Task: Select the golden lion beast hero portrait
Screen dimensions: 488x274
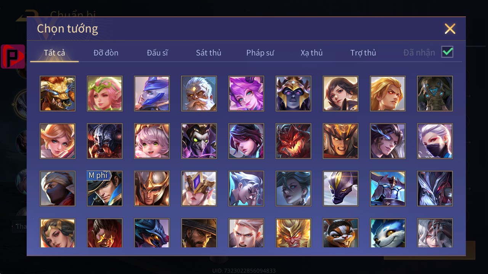Action: (x=58, y=94)
